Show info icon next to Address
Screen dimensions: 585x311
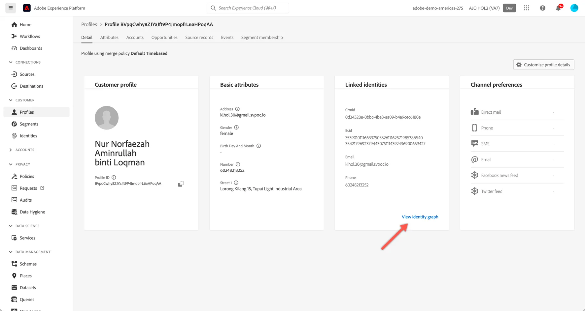pyautogui.click(x=237, y=109)
